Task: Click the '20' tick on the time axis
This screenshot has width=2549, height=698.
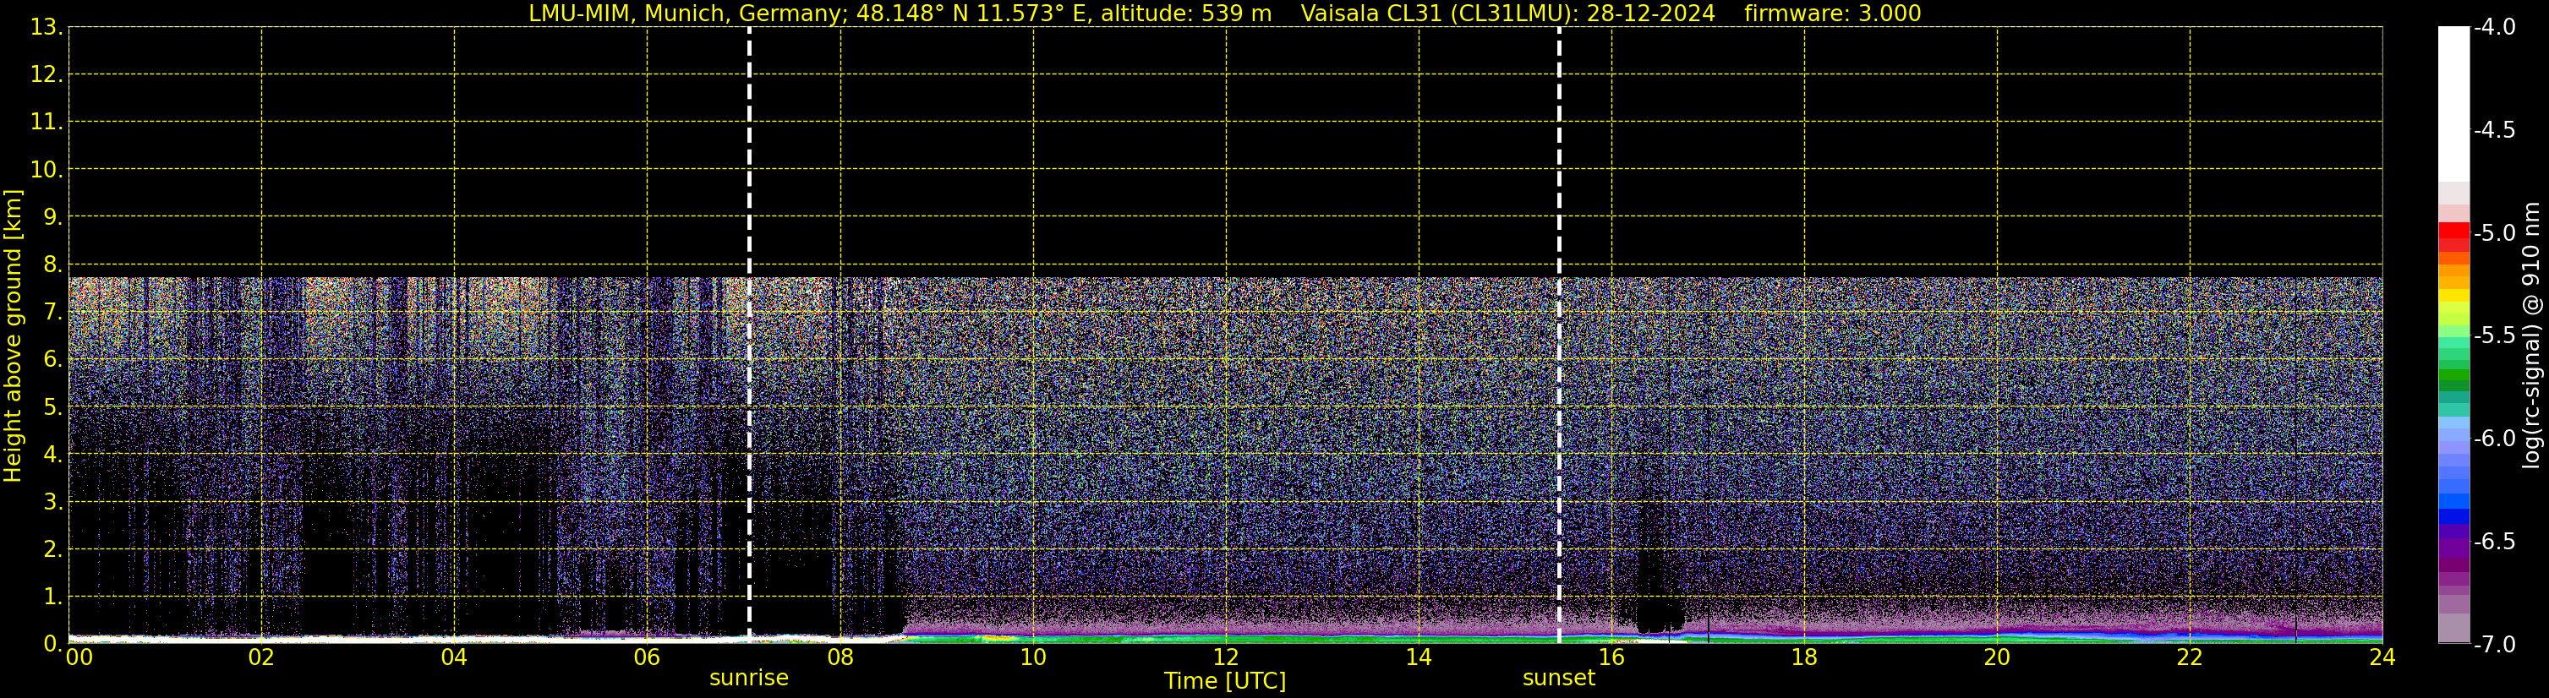Action: [x=1997, y=657]
